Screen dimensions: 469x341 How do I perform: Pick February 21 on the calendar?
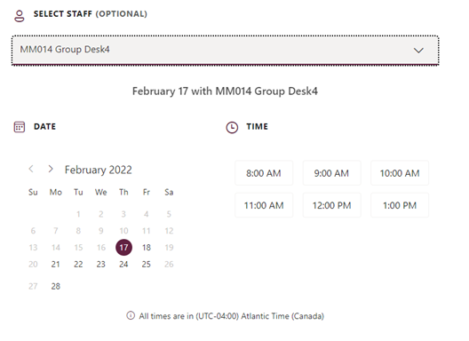click(56, 264)
